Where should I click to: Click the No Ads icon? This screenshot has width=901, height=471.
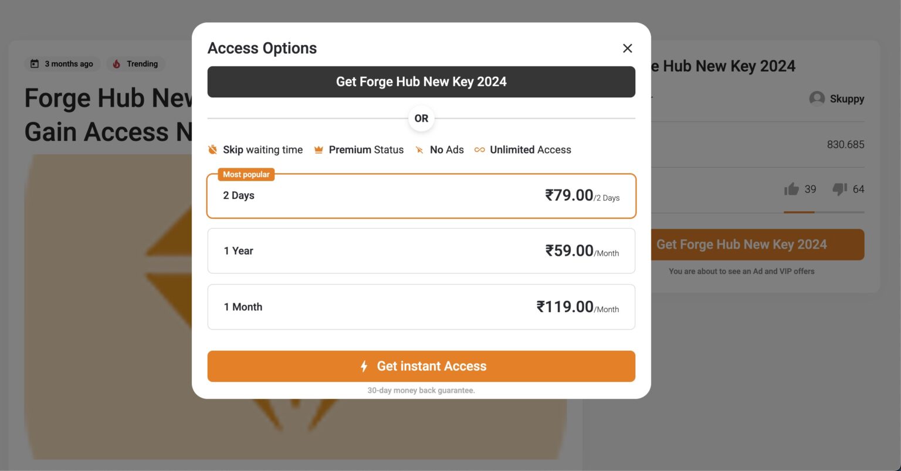(x=420, y=150)
